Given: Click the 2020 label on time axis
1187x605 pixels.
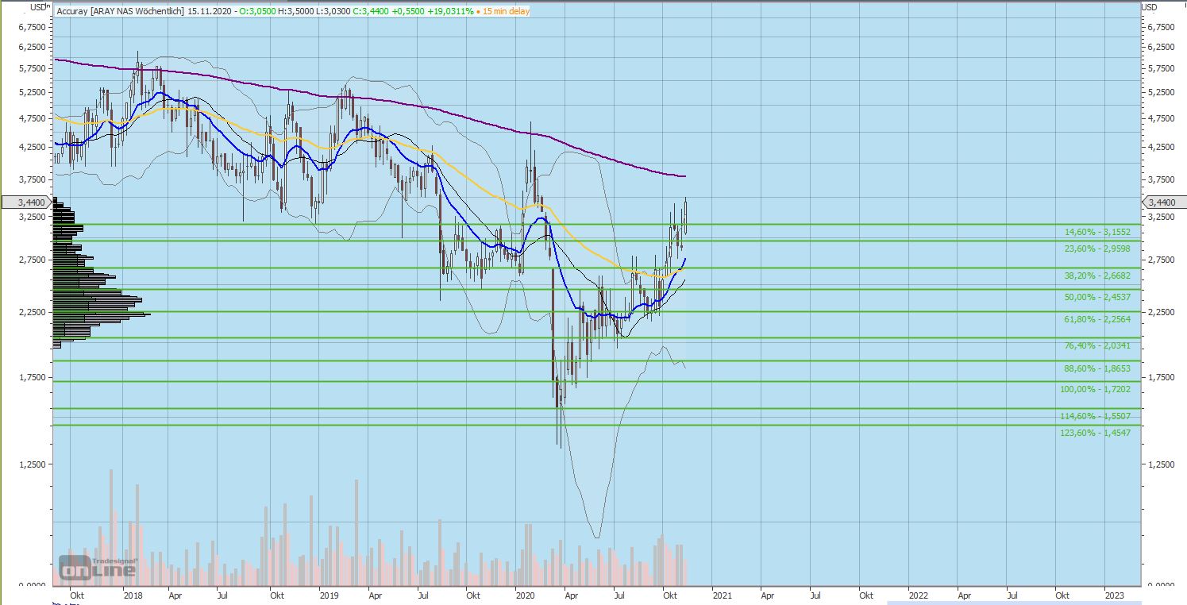Looking at the screenshot, I should point(524,595).
